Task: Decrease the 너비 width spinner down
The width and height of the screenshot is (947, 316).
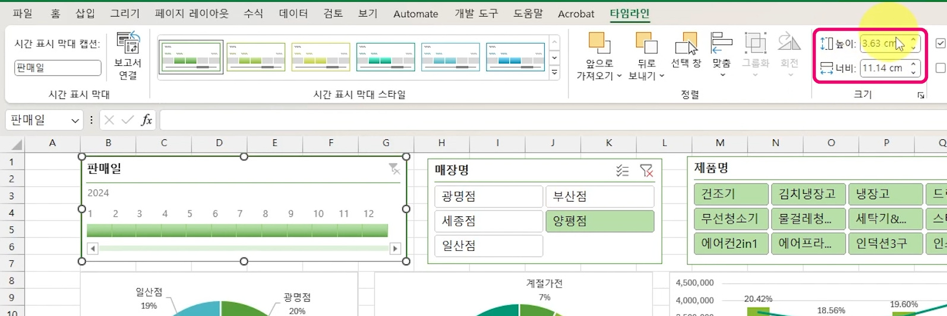Action: pyautogui.click(x=913, y=72)
